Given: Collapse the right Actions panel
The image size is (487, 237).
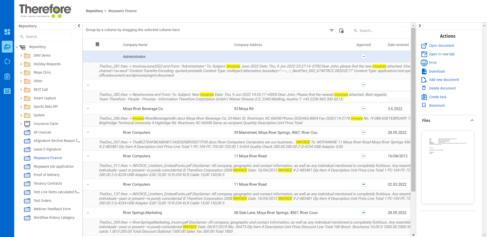Looking at the screenshot, I should (420, 26).
